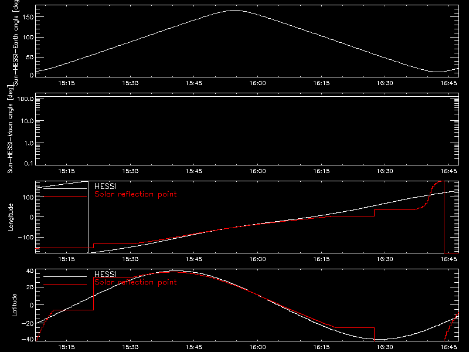Screen dimensions: 469x352
Task: Click "16:15" time label under Latitude plot
Action: (321, 347)
